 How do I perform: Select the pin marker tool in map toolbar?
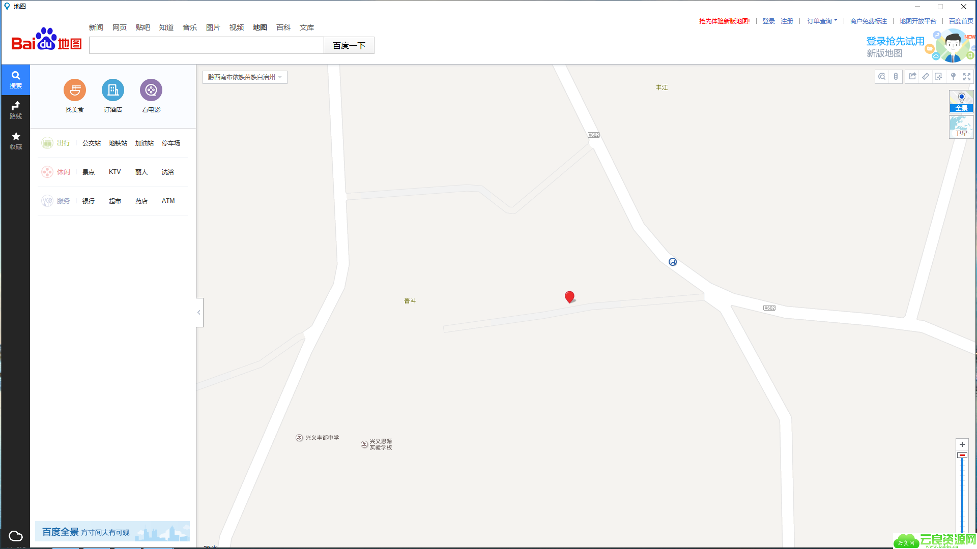(953, 77)
